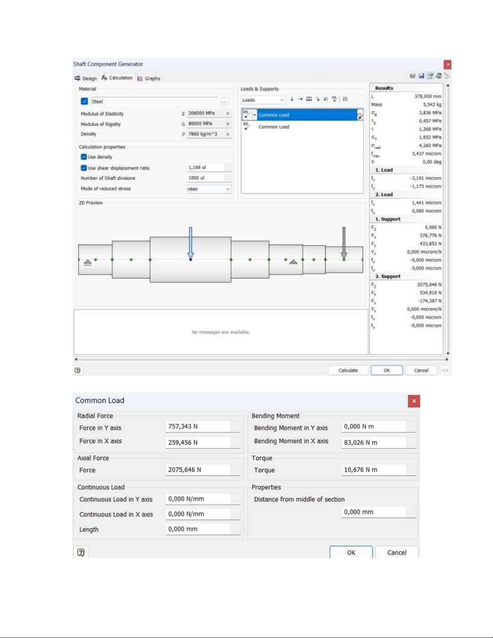493x638 pixels.
Task: Open the loads options list icon
Action: [345, 99]
